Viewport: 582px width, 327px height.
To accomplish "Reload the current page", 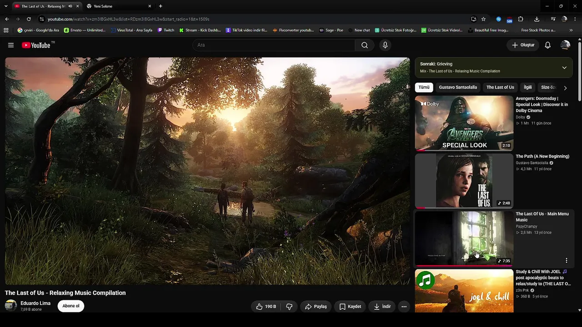I will pos(29,19).
